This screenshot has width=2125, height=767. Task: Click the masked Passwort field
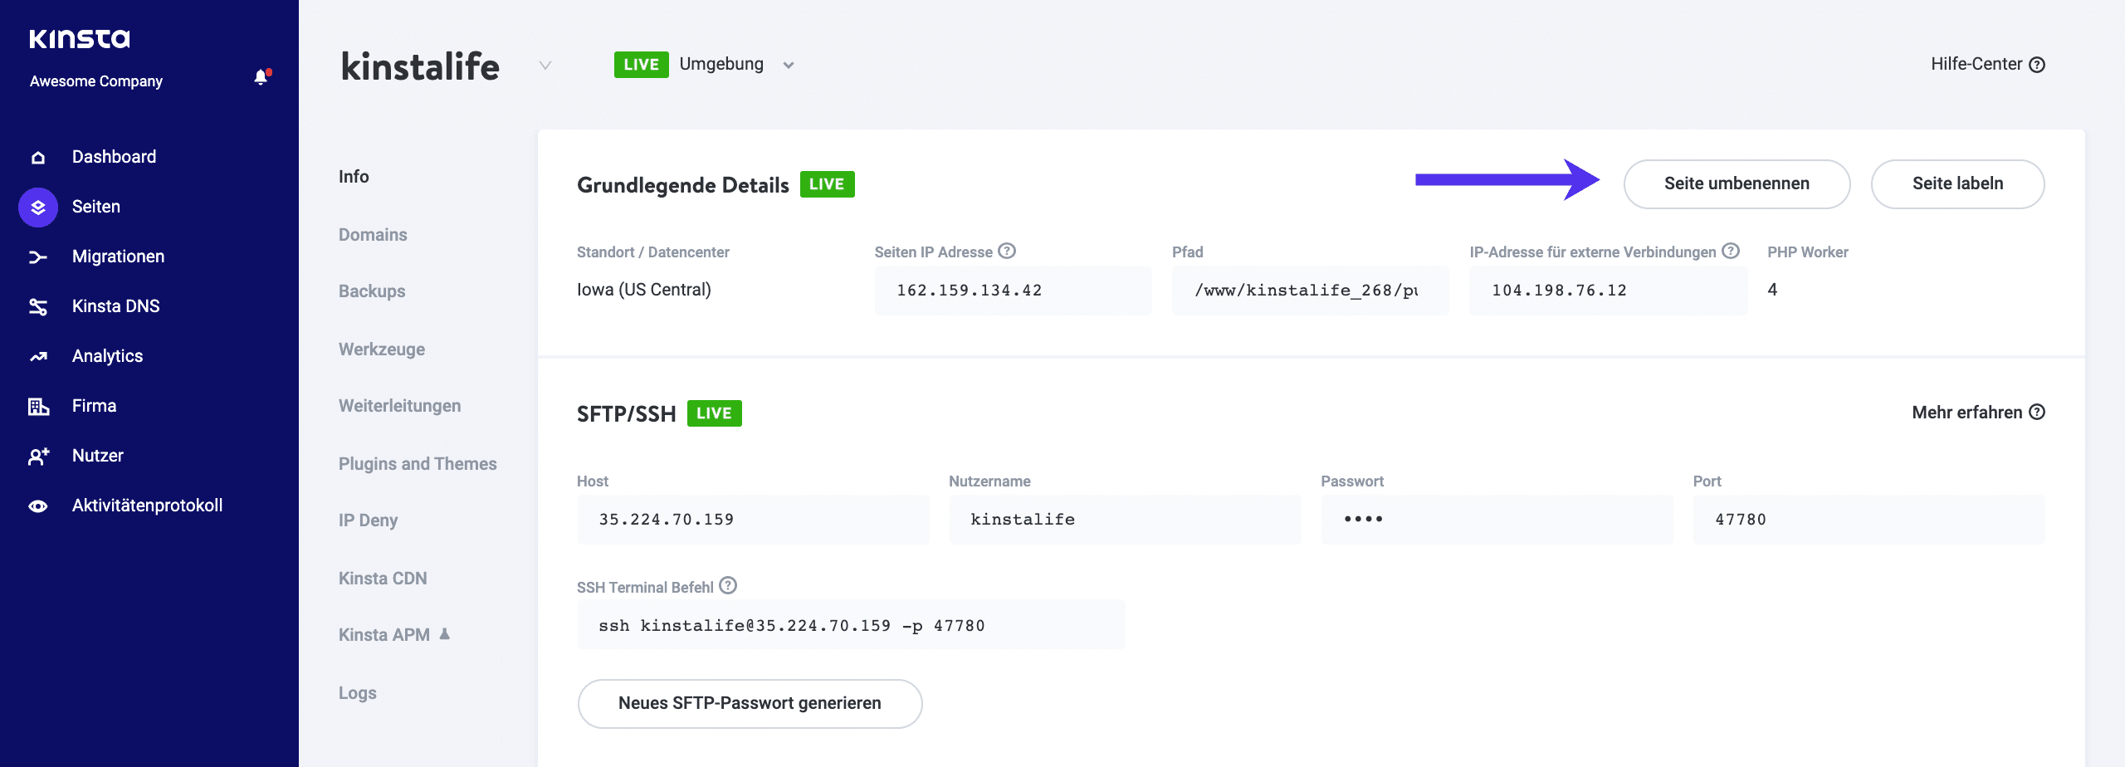(1497, 519)
